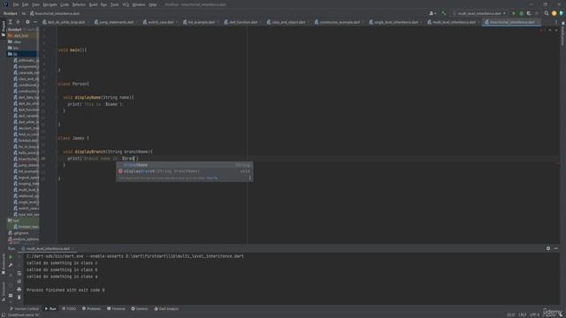This screenshot has width=566, height=318.
Task: Select the branchName autocomplete suggestion
Action: coord(185,165)
